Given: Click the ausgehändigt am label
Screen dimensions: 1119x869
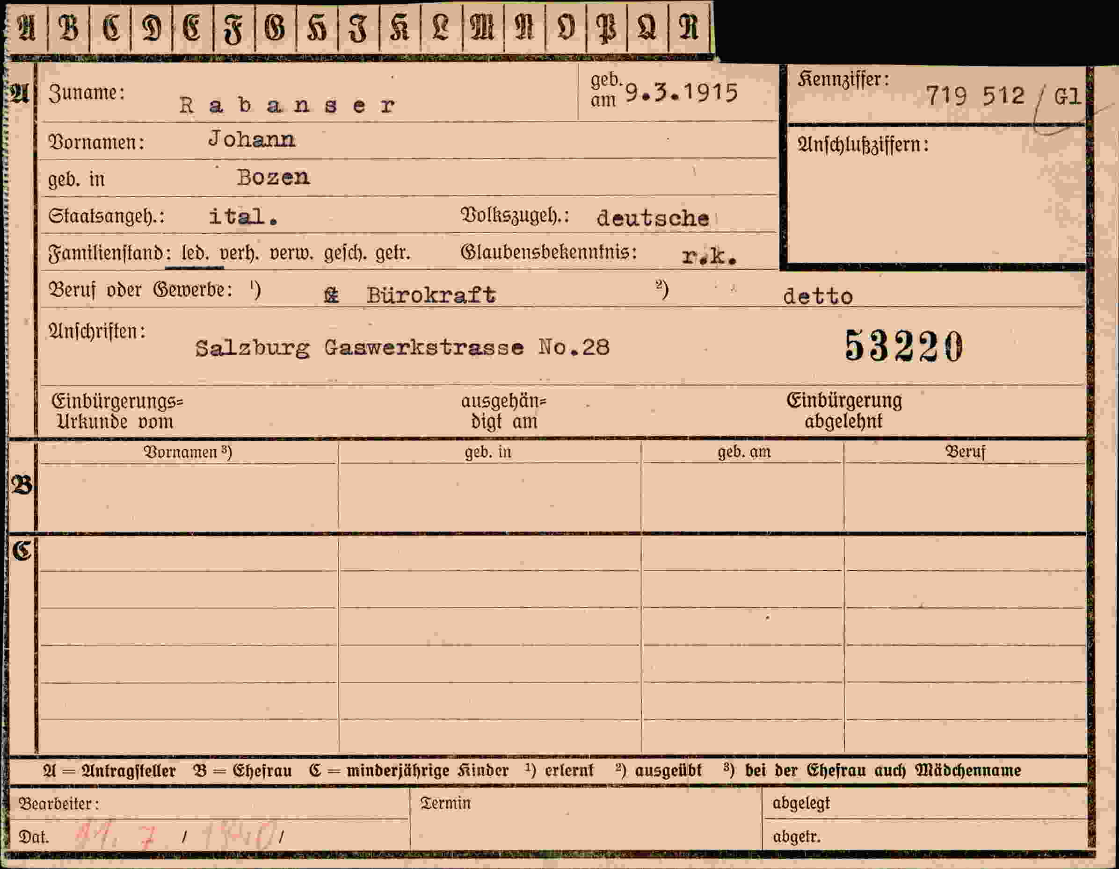Looking at the screenshot, I should 504,412.
